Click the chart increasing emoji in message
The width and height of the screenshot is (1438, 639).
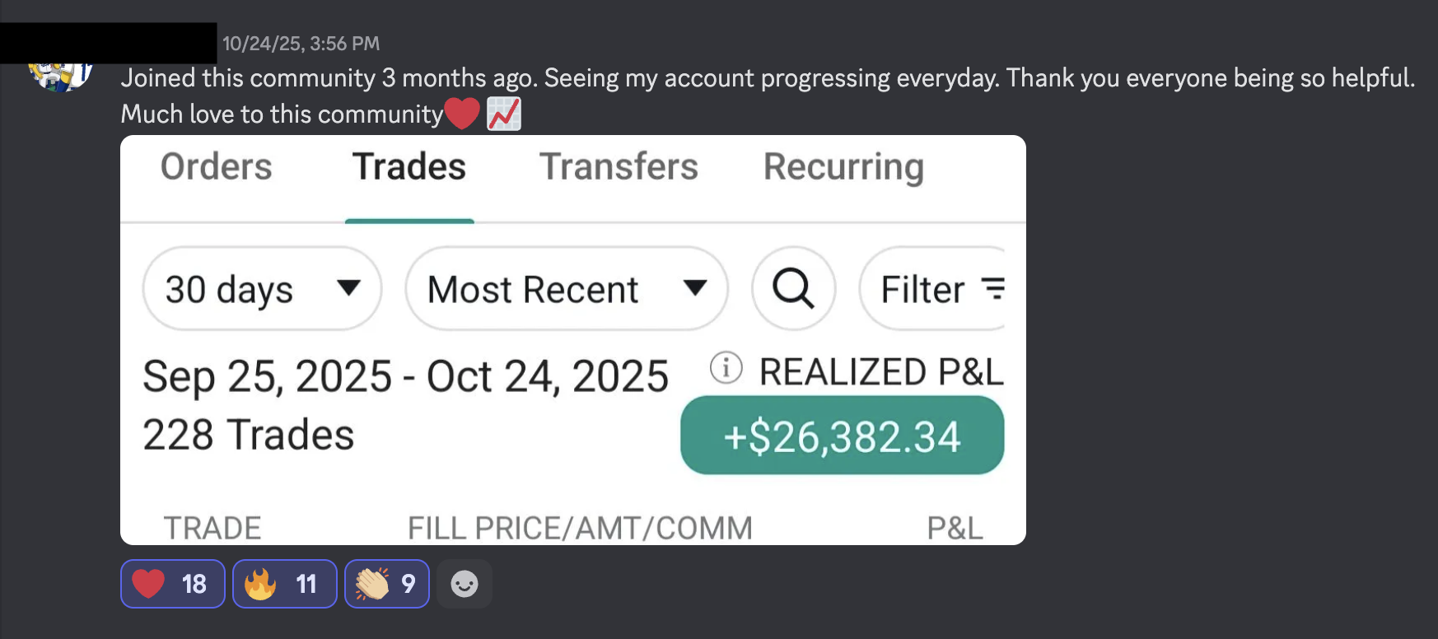tap(504, 114)
